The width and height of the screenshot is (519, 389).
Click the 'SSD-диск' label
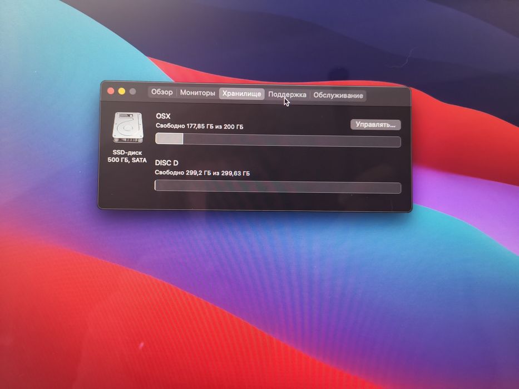(x=127, y=152)
